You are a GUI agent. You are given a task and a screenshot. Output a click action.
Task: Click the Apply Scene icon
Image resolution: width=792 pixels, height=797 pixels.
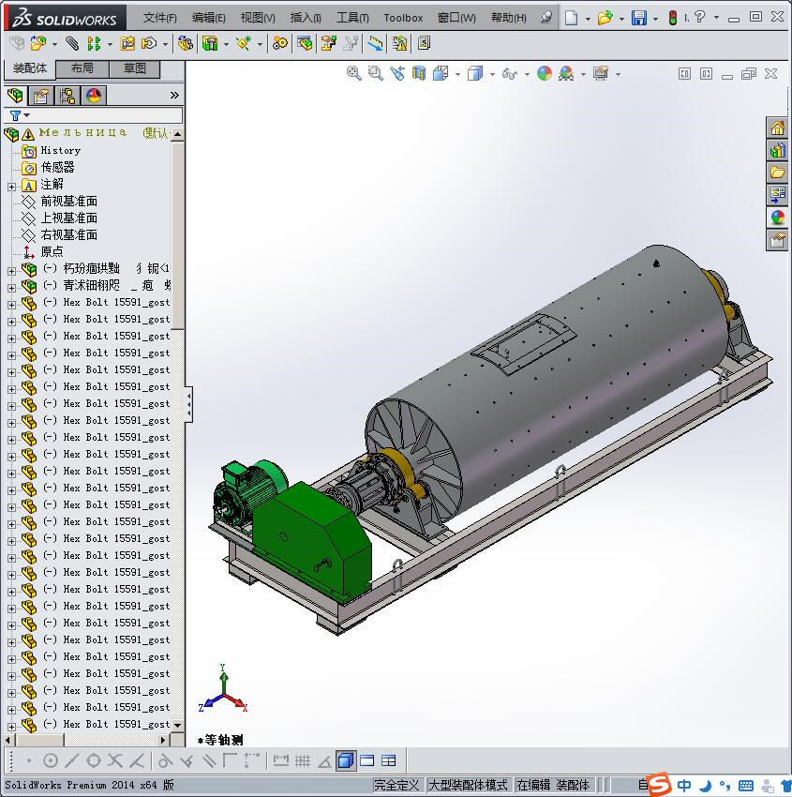click(x=566, y=74)
